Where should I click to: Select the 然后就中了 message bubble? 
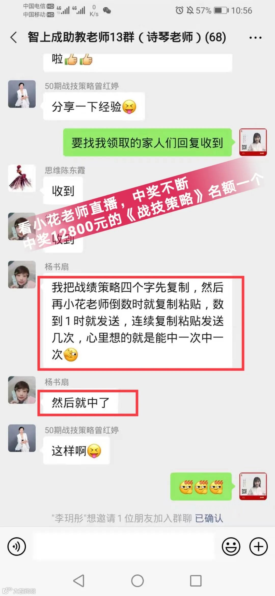[x=81, y=403]
